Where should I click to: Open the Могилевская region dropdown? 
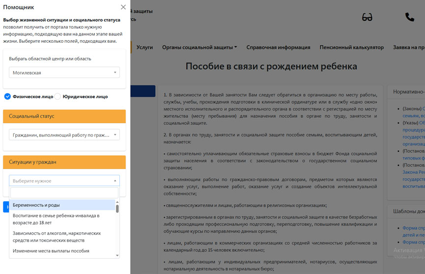click(64, 73)
